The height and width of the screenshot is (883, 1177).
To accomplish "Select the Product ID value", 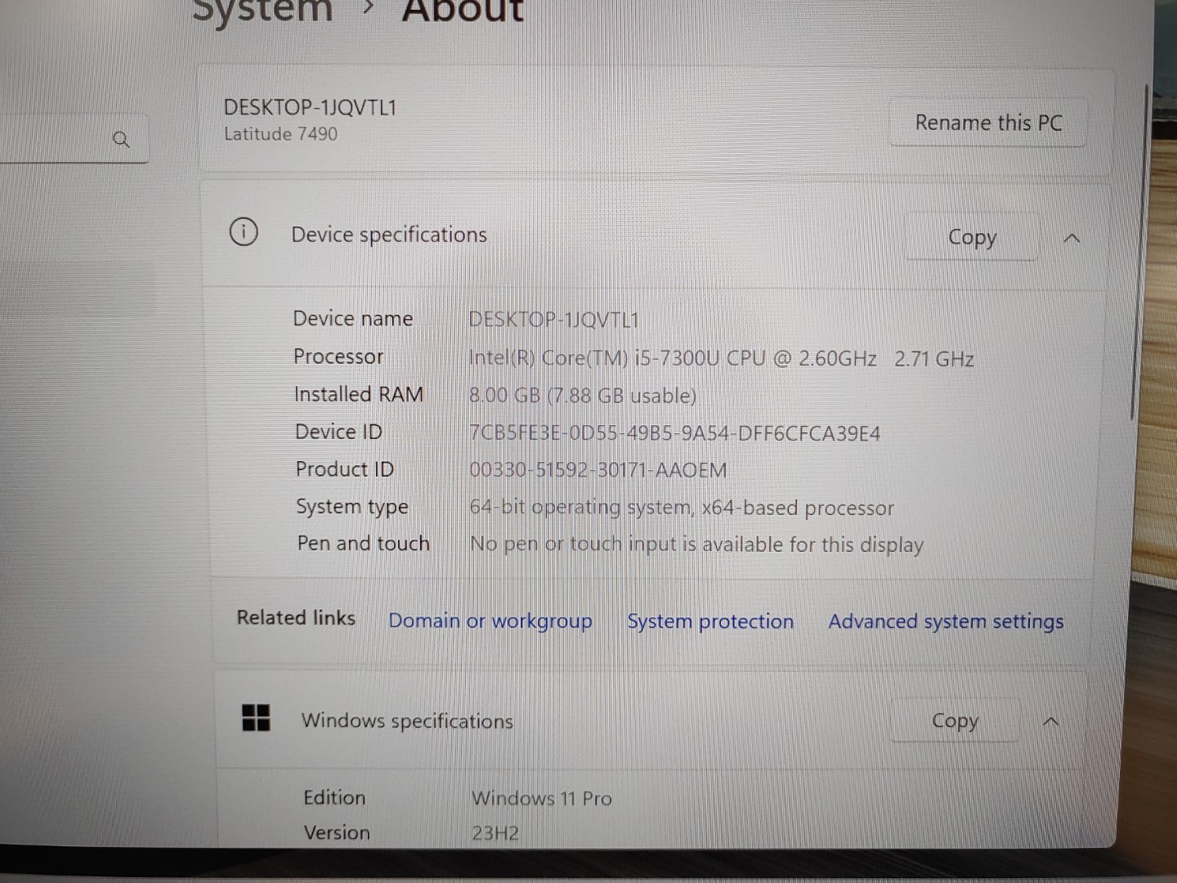I will pos(599,469).
